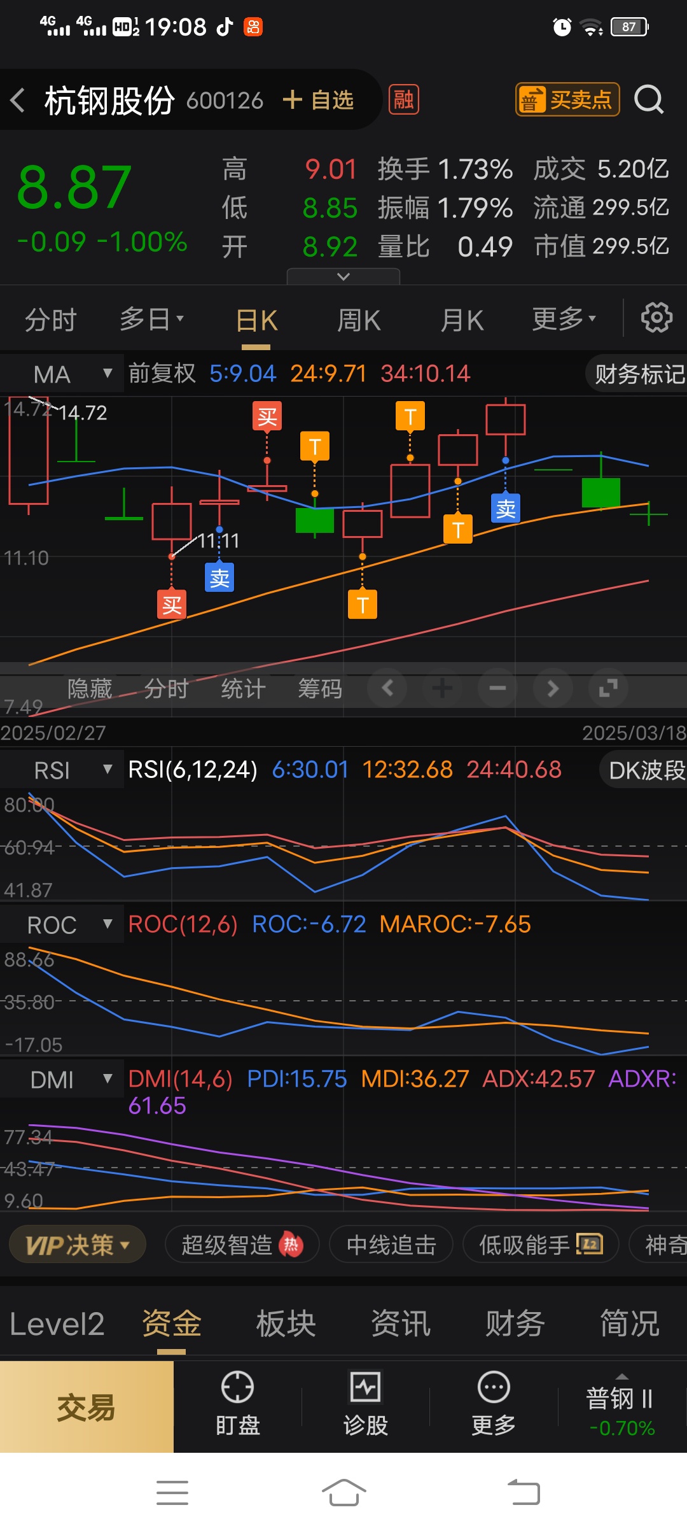Tap the battery indicator showing 87
Screen dimensions: 687x1533
point(629,27)
